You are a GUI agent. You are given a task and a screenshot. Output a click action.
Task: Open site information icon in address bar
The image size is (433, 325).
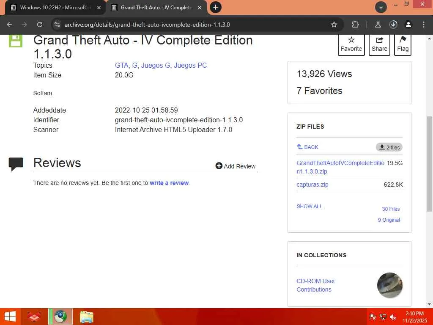click(x=57, y=25)
